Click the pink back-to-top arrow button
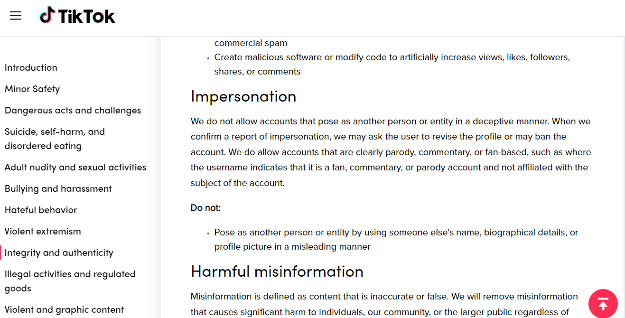This screenshot has height=318, width=625. pyautogui.click(x=603, y=303)
